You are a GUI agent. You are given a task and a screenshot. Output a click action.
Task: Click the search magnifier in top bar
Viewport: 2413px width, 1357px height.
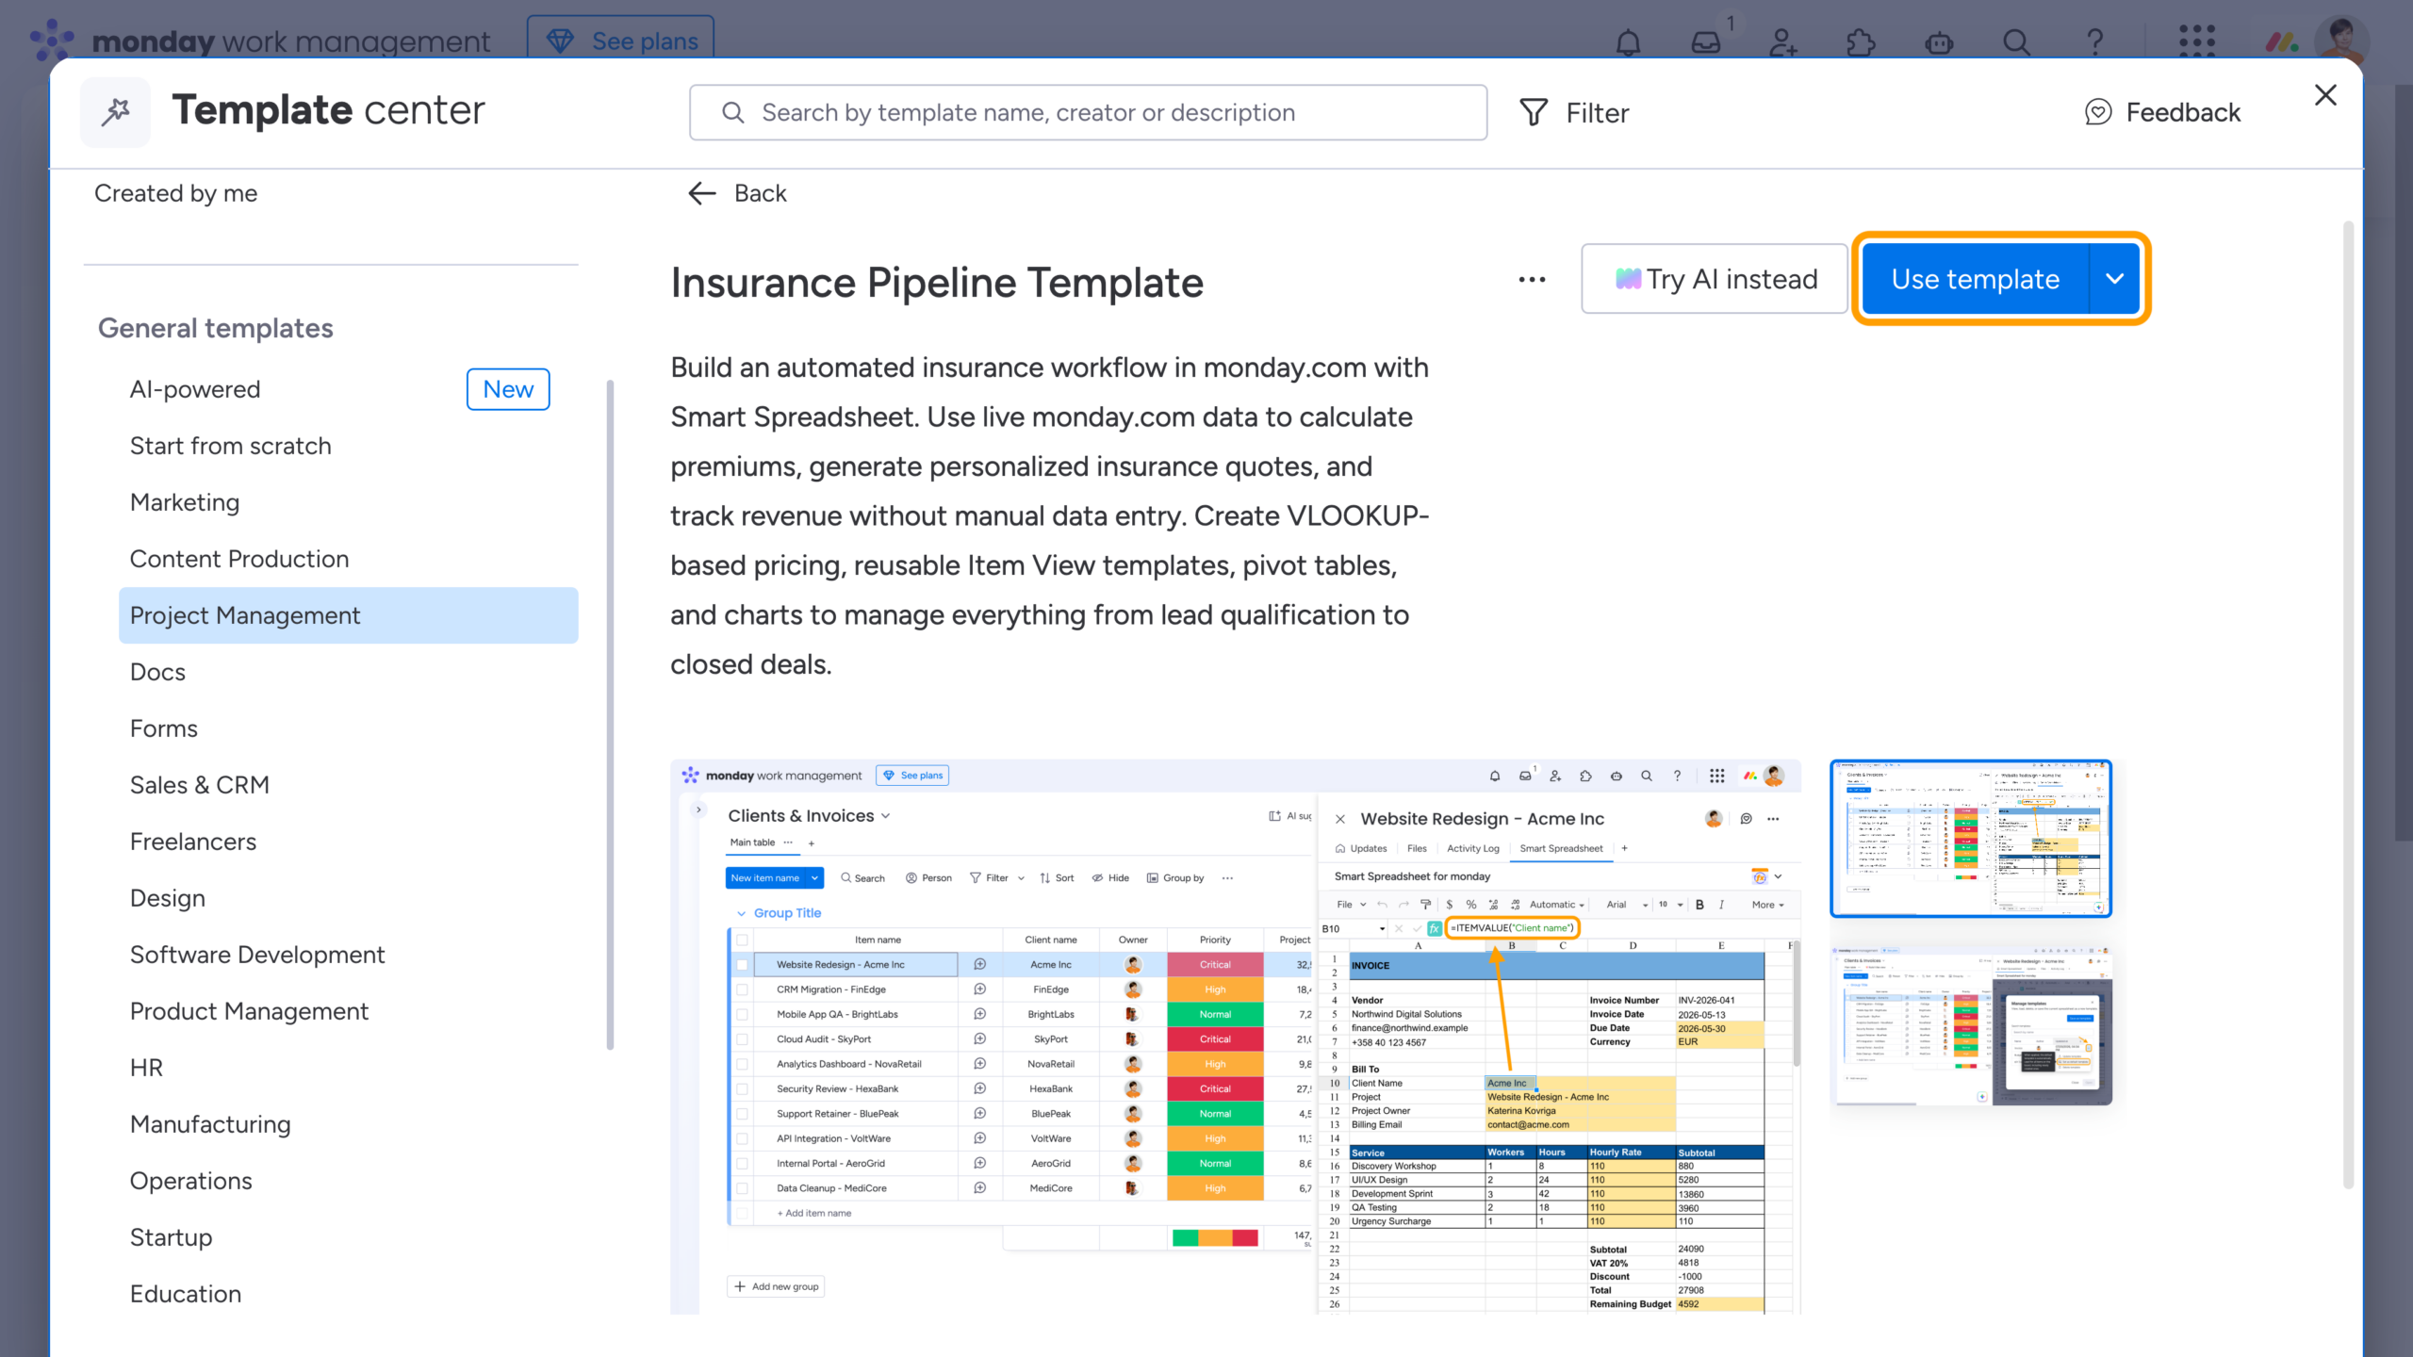tap(2016, 41)
